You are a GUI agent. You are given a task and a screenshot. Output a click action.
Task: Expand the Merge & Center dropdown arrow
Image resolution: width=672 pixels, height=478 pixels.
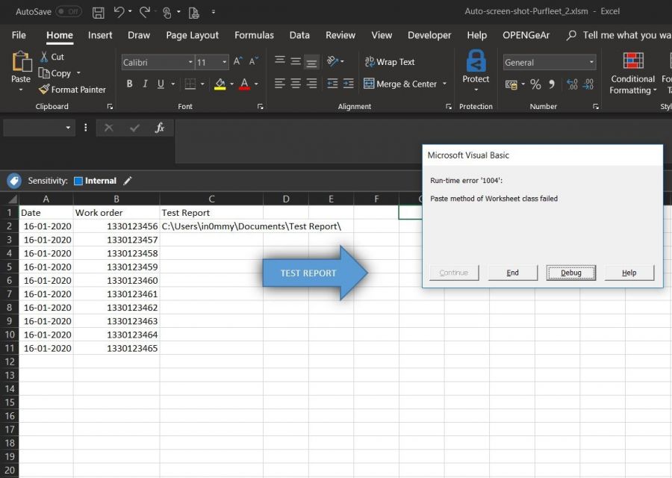click(x=444, y=84)
